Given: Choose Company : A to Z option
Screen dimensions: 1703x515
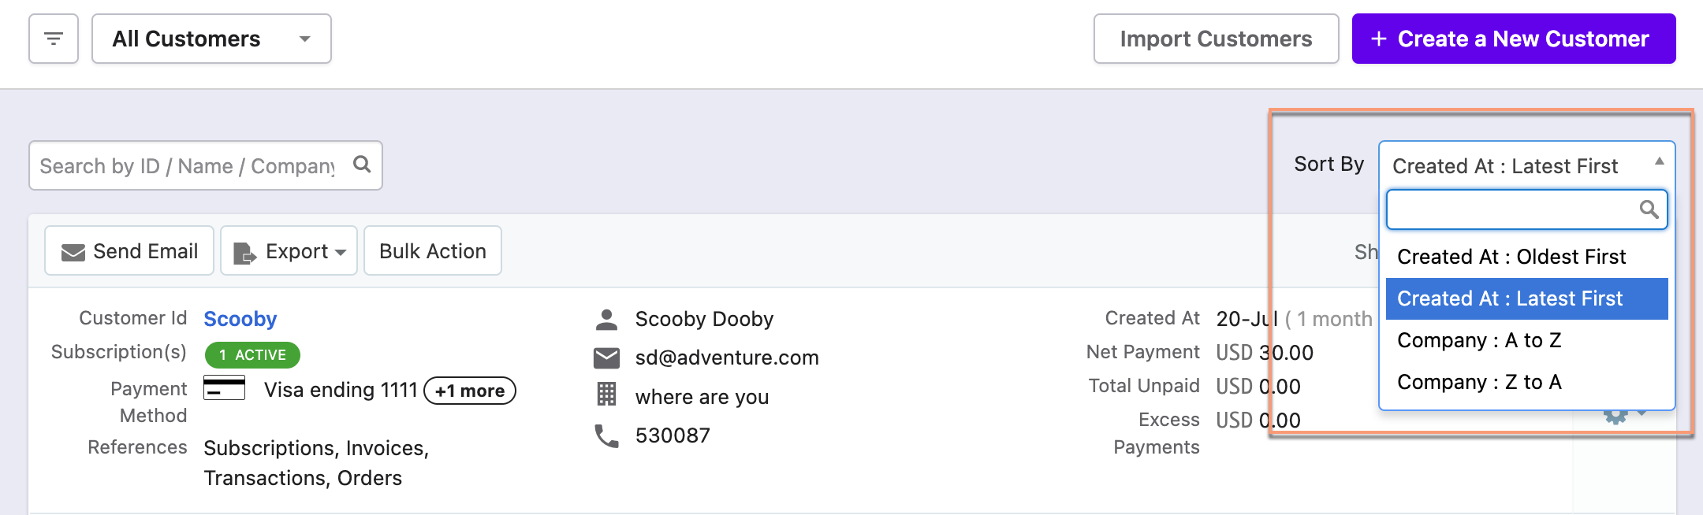Looking at the screenshot, I should coord(1479,340).
